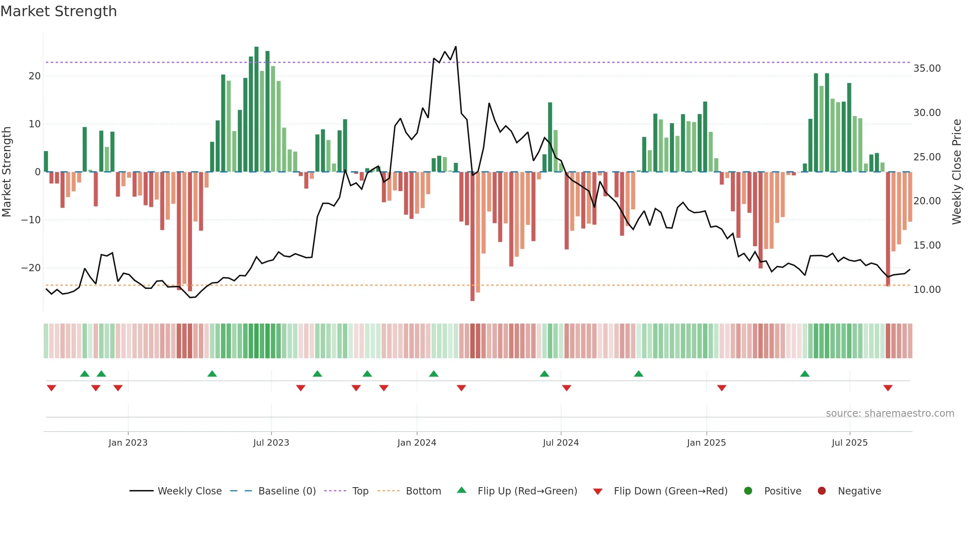Image resolution: width=968 pixels, height=544 pixels.
Task: Click the Flip Down red triangle legend icon
Action: click(x=598, y=492)
